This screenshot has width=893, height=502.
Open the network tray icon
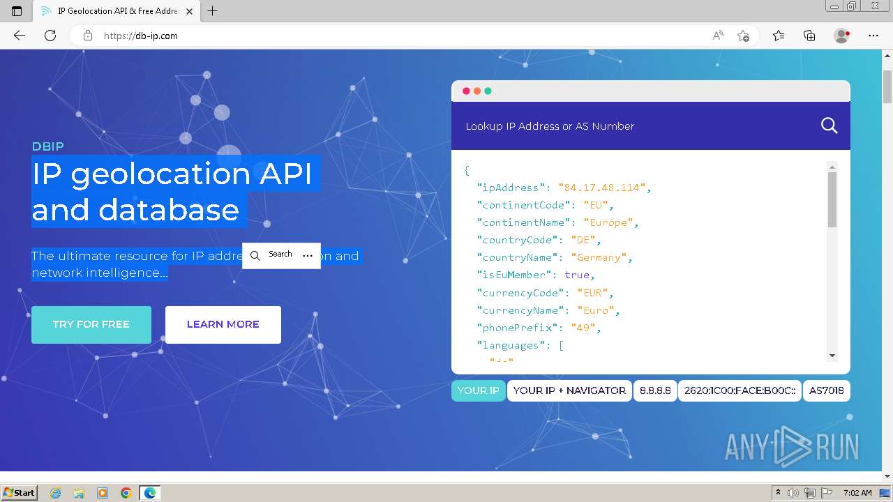[810, 493]
